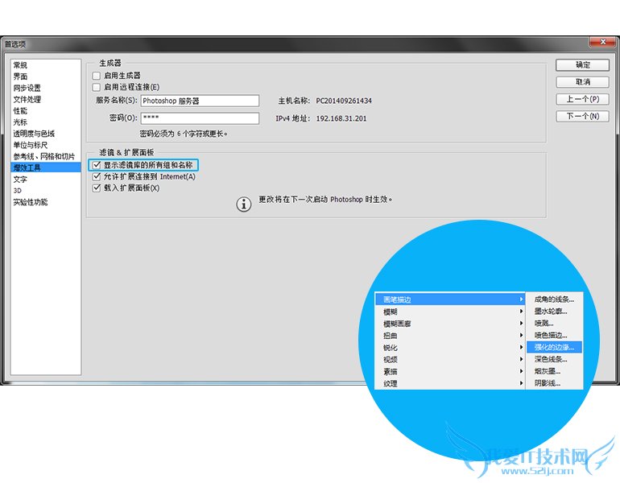Select 常规 in the preferences list
Screen dimensions: 620x483
(x=46, y=65)
